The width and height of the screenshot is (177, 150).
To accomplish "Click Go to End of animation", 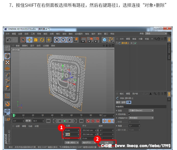I will (81, 121).
